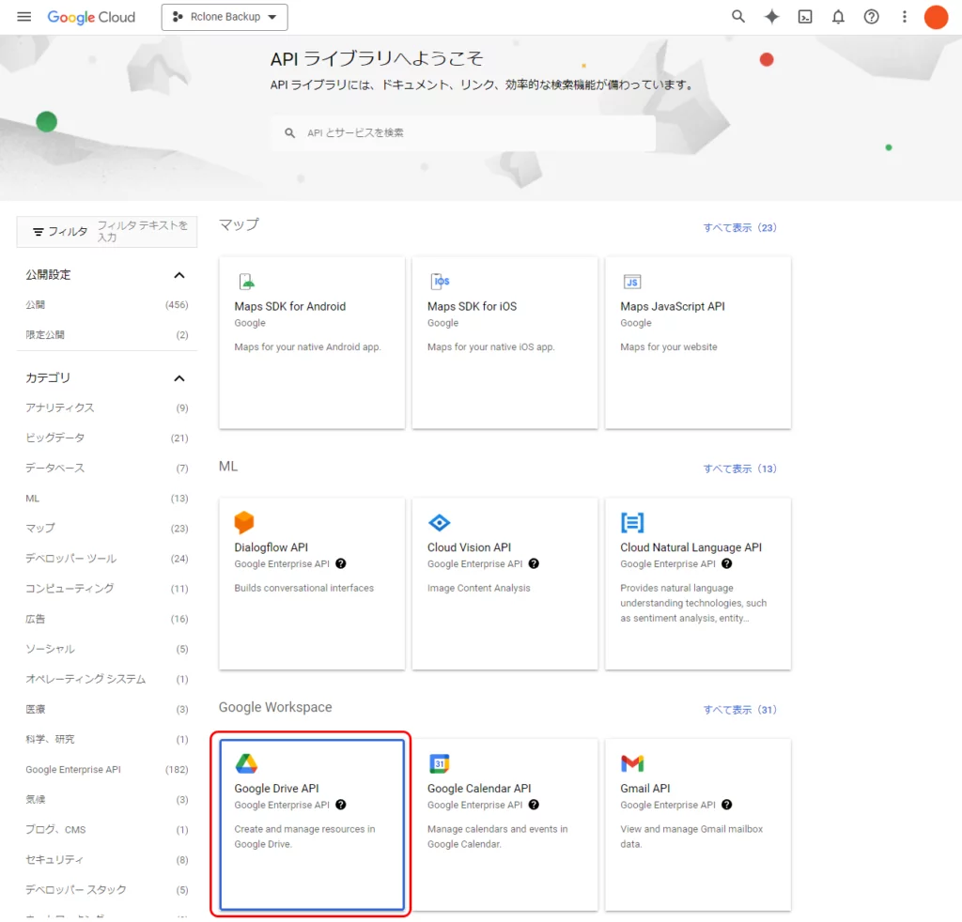
Task: Filter by 限定公開 (2)
Action: 107,334
